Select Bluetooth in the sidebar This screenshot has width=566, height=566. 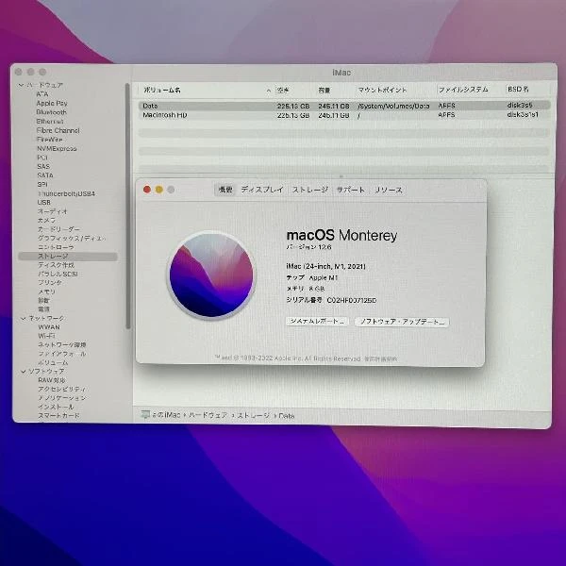(x=52, y=112)
